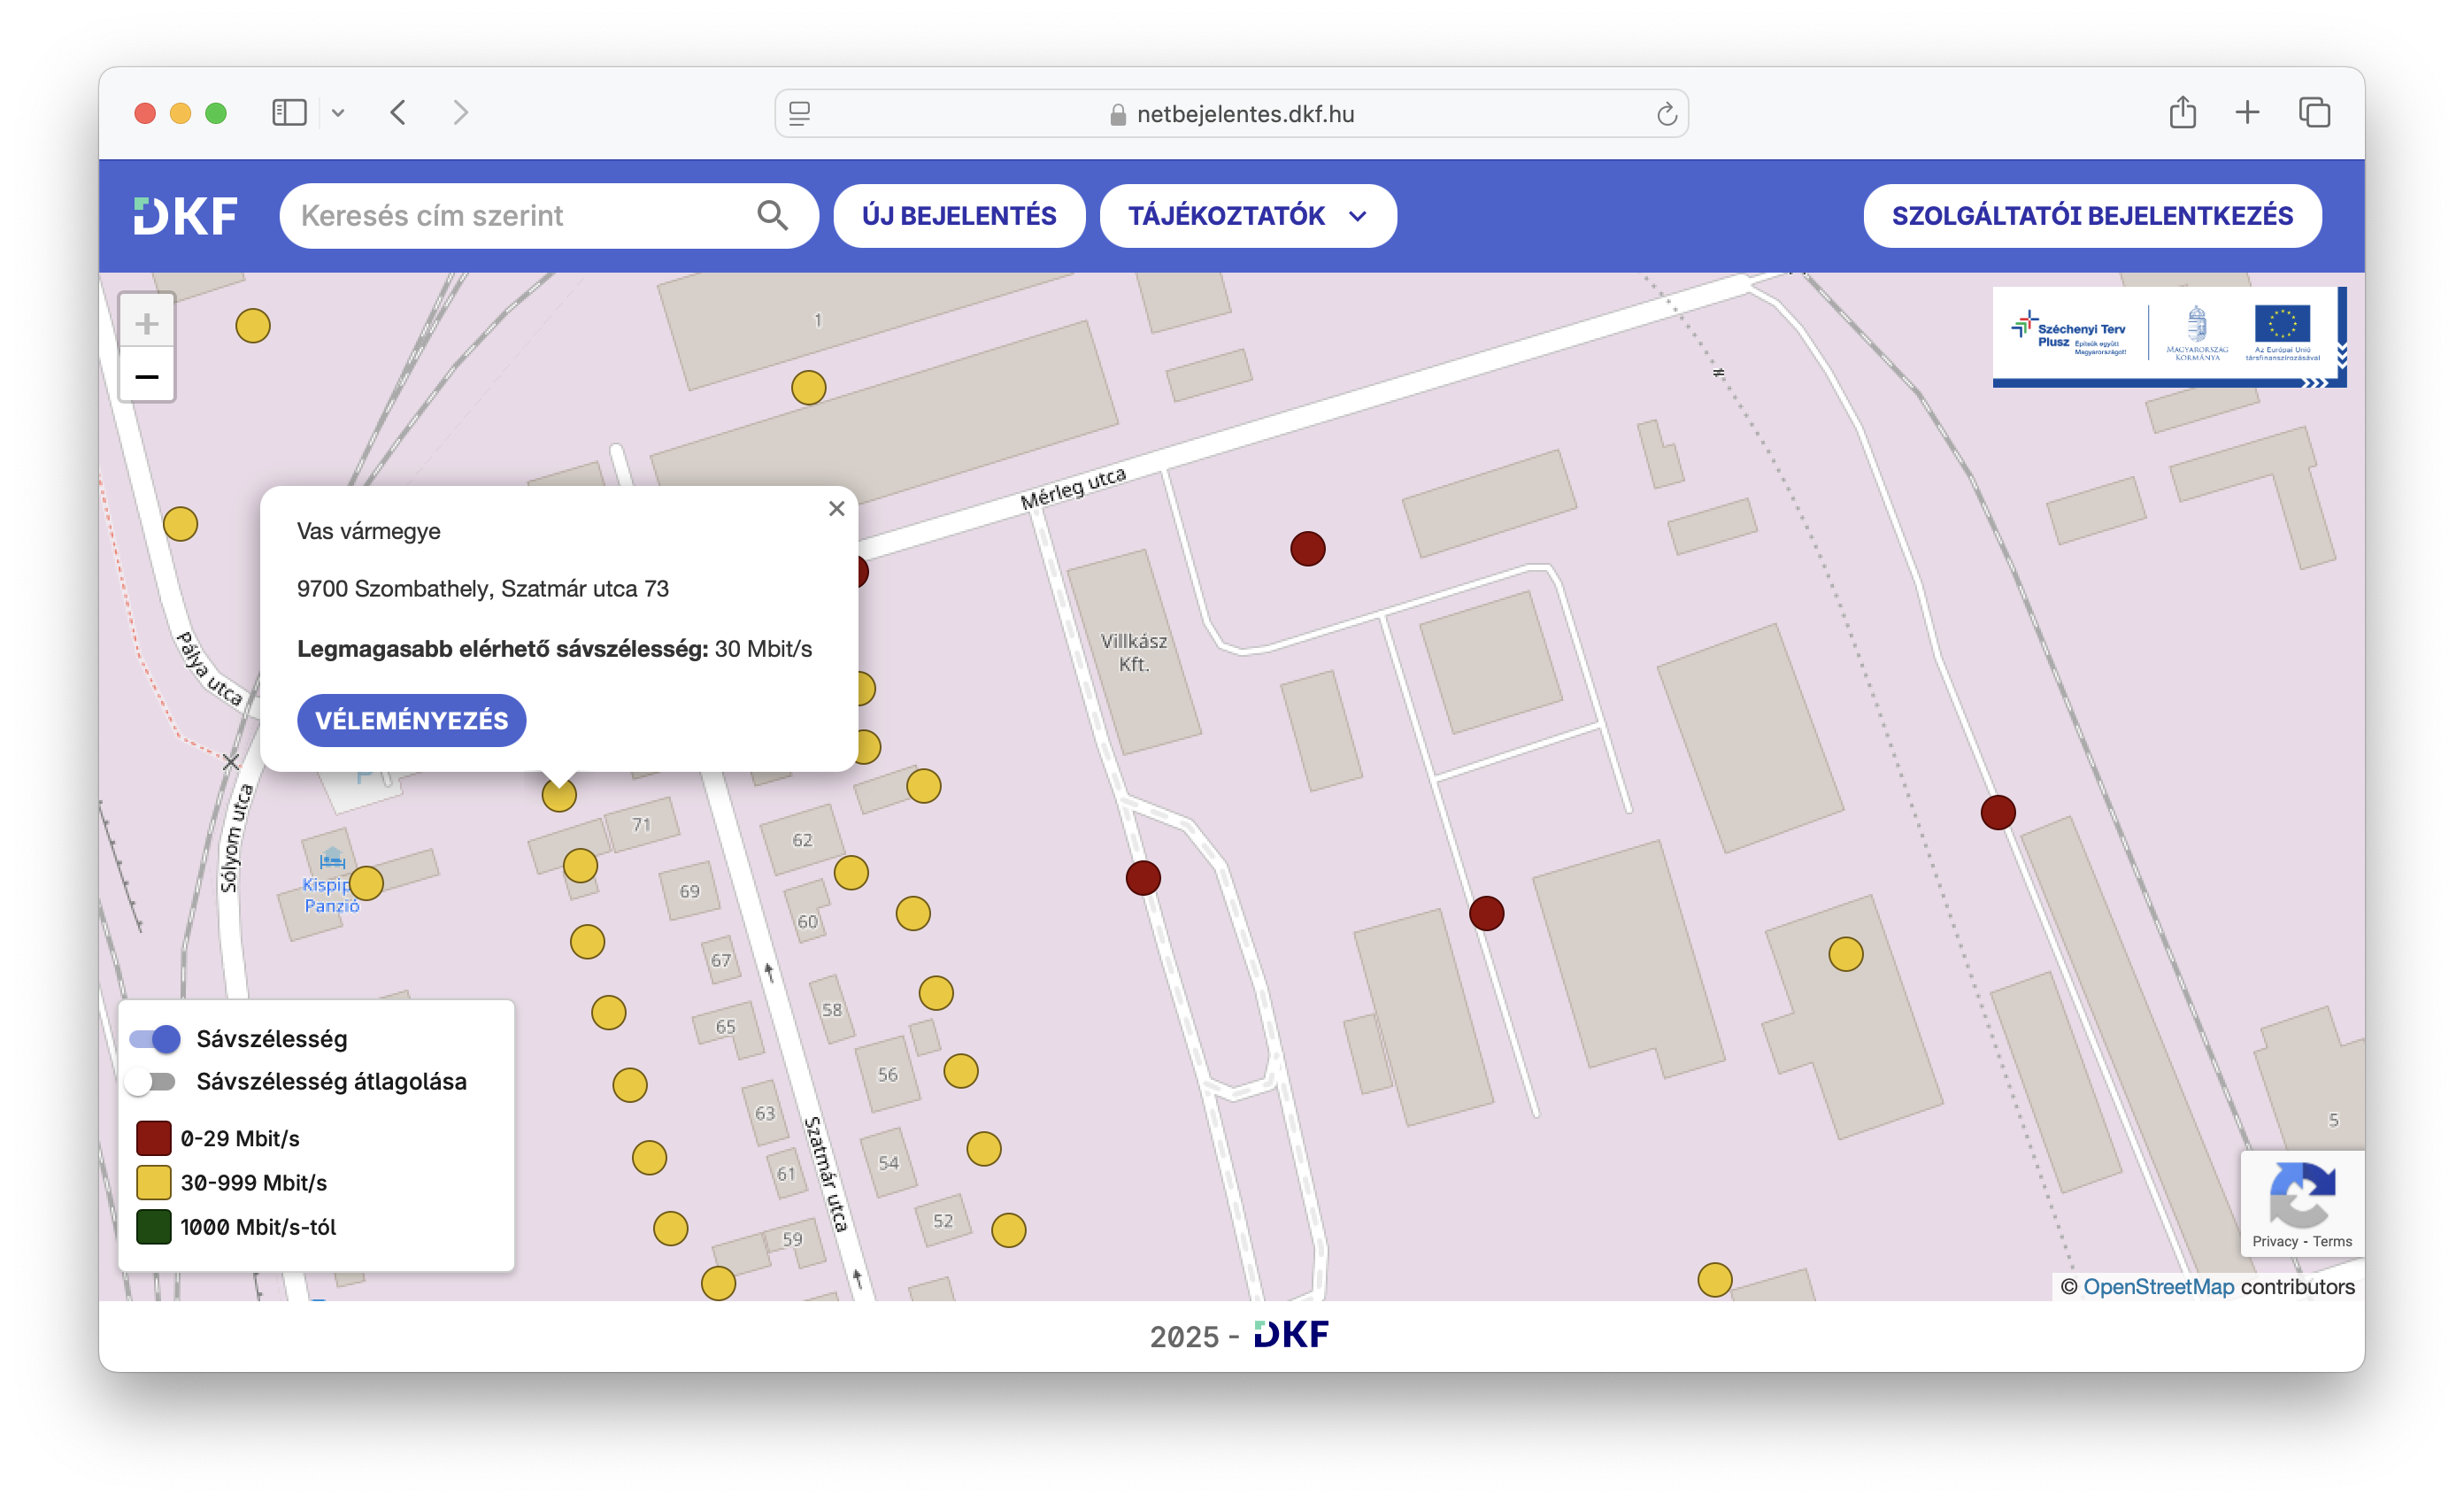Open the OpenStreetMap attribution link
Viewport: 2464px width, 1503px height.
(x=2158, y=1287)
